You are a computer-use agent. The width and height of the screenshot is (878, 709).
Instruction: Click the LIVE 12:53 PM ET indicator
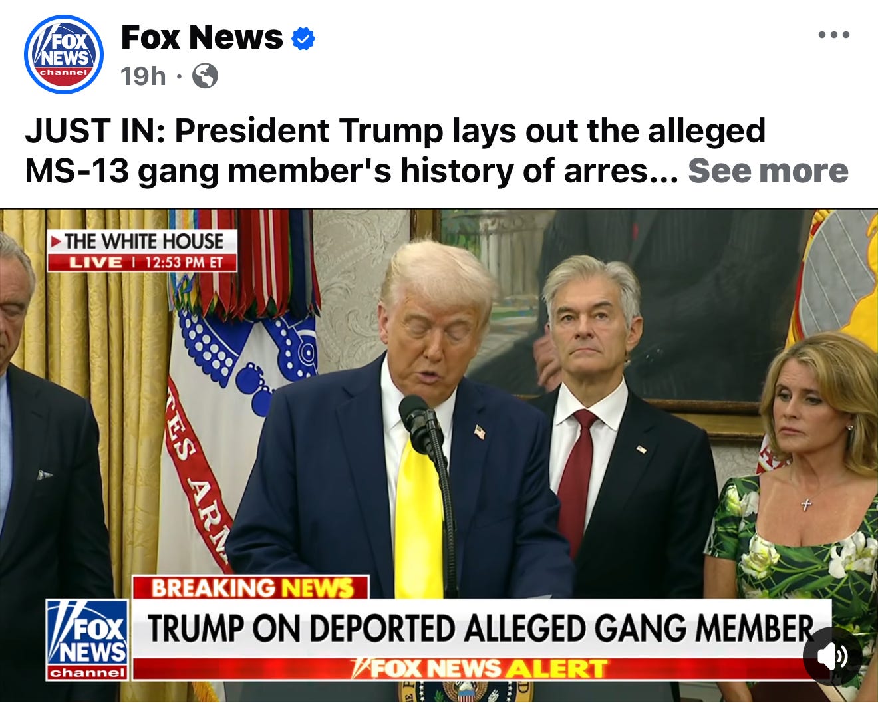coord(142,262)
